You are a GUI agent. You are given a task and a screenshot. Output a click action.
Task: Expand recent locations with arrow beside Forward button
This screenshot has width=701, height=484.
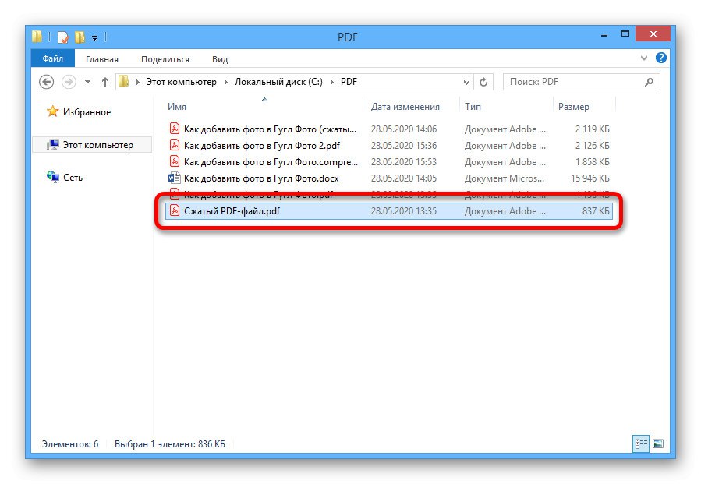coord(87,81)
